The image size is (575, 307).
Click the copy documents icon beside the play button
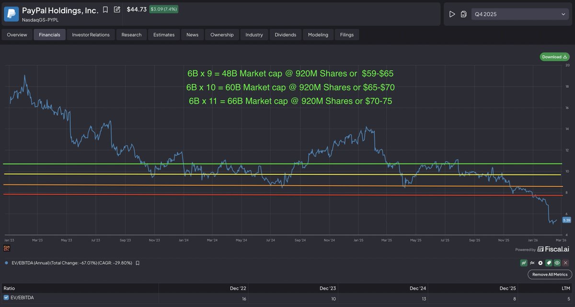tap(463, 14)
